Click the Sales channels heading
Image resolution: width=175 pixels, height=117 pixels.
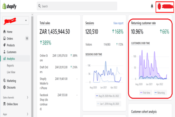click(8, 98)
